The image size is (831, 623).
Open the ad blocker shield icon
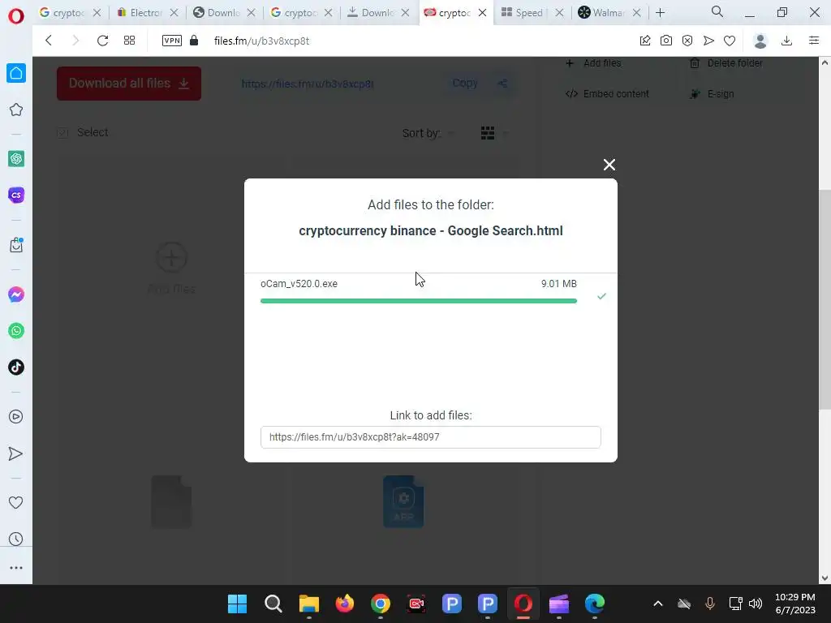click(x=687, y=41)
